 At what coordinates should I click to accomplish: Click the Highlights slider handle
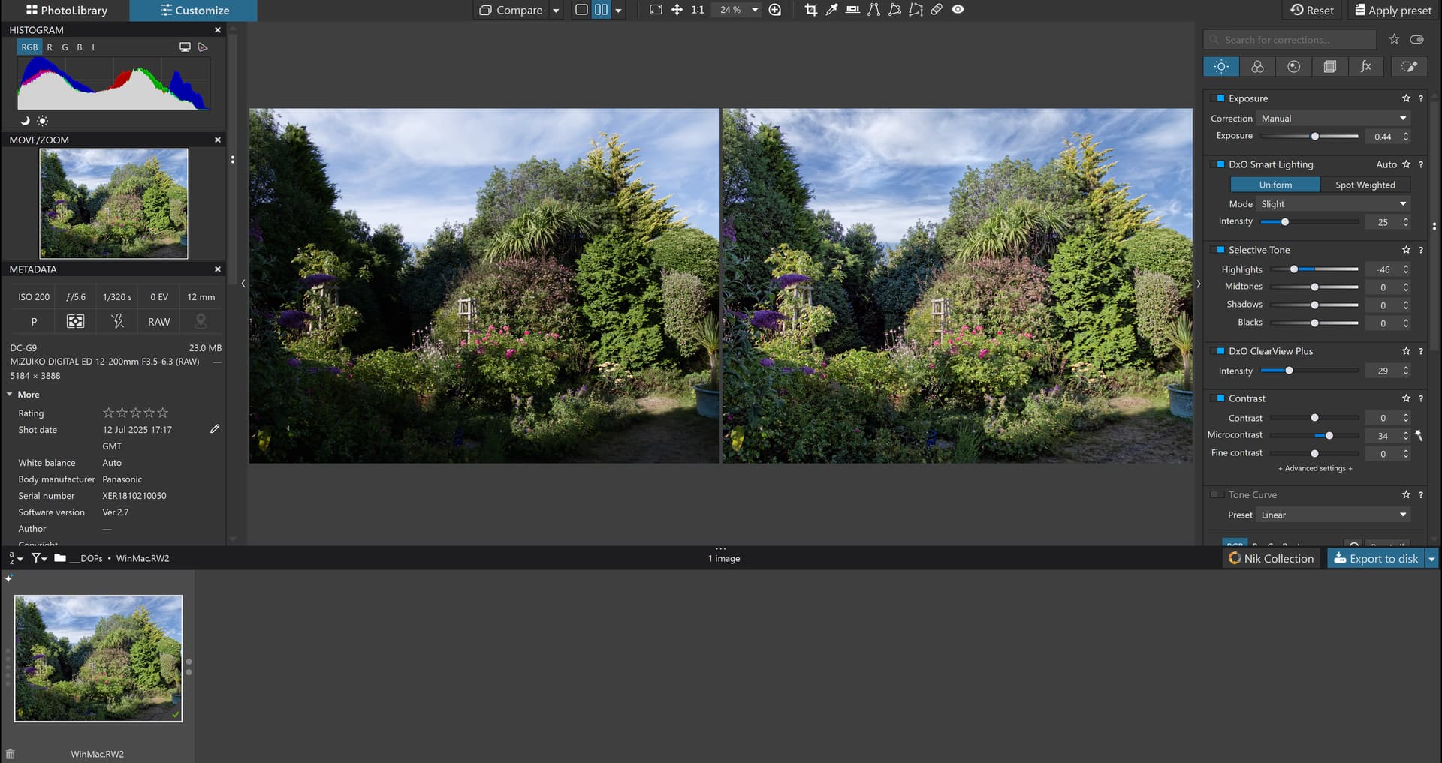1294,269
